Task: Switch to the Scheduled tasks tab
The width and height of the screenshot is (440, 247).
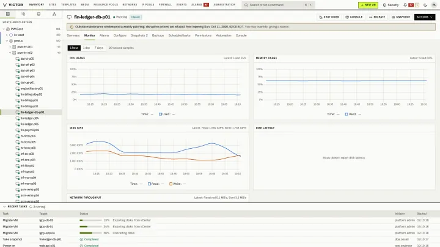Action: [179, 35]
